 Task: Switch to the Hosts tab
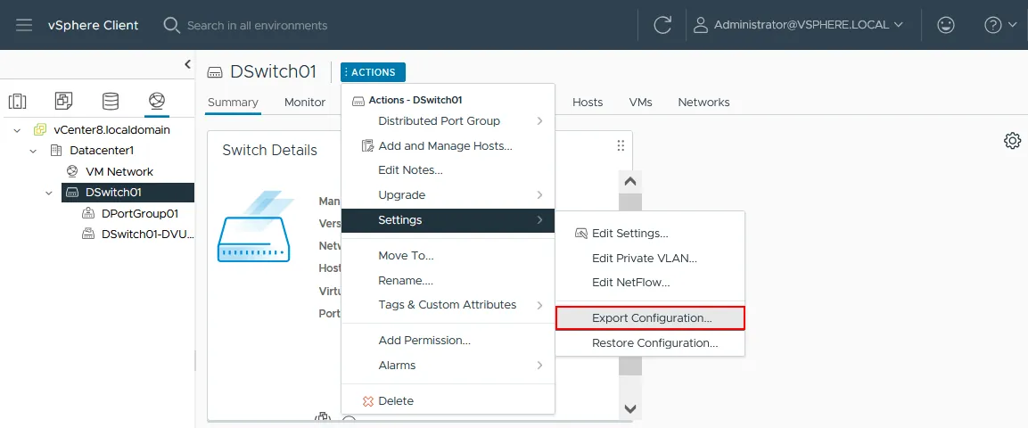coord(588,103)
